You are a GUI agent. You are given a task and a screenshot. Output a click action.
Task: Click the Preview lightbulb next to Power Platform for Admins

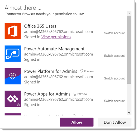(82, 71)
